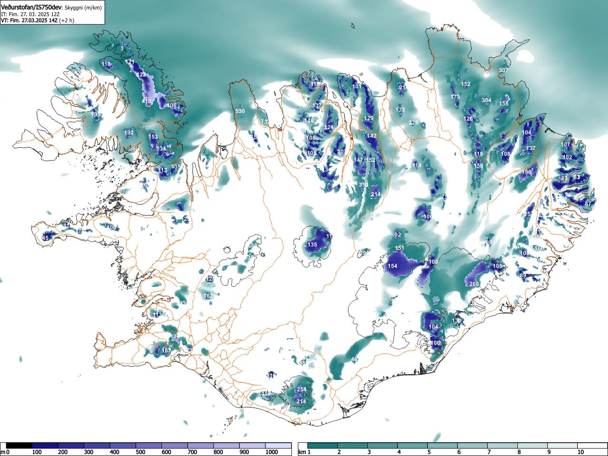Click the visibility value '266' on the glacier

[474, 284]
